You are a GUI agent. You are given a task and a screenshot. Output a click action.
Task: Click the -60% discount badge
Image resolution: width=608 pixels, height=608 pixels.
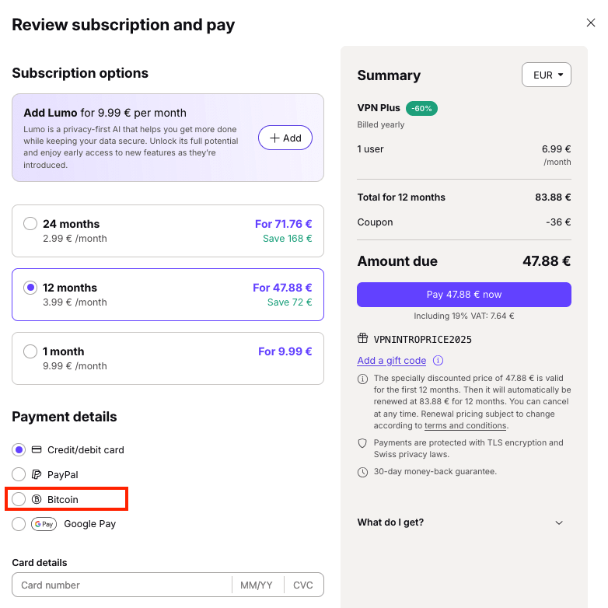421,109
